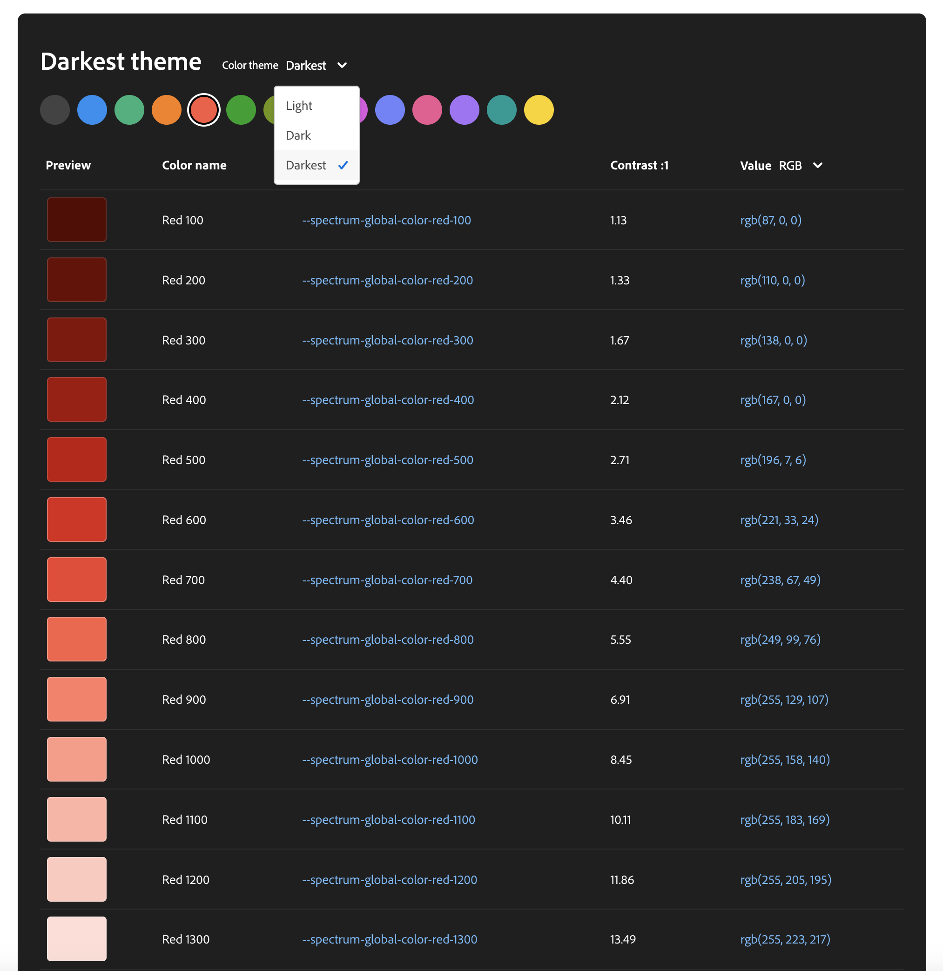Viewport: 943px width, 971px height.
Task: Click the Red 500 preview swatch
Action: click(x=77, y=460)
